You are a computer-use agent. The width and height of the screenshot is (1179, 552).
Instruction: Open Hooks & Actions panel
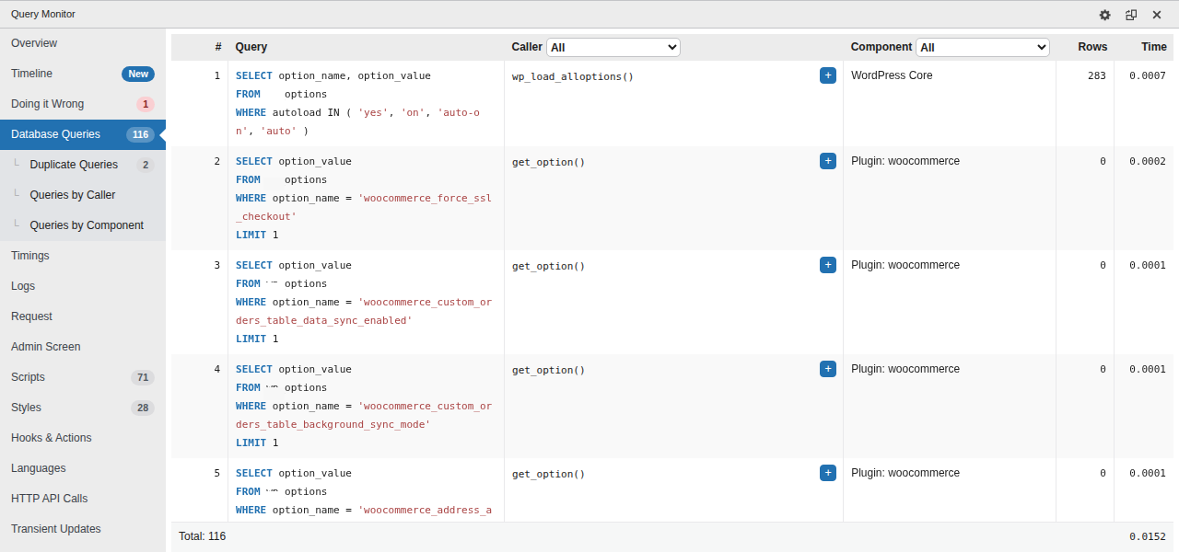(x=83, y=438)
